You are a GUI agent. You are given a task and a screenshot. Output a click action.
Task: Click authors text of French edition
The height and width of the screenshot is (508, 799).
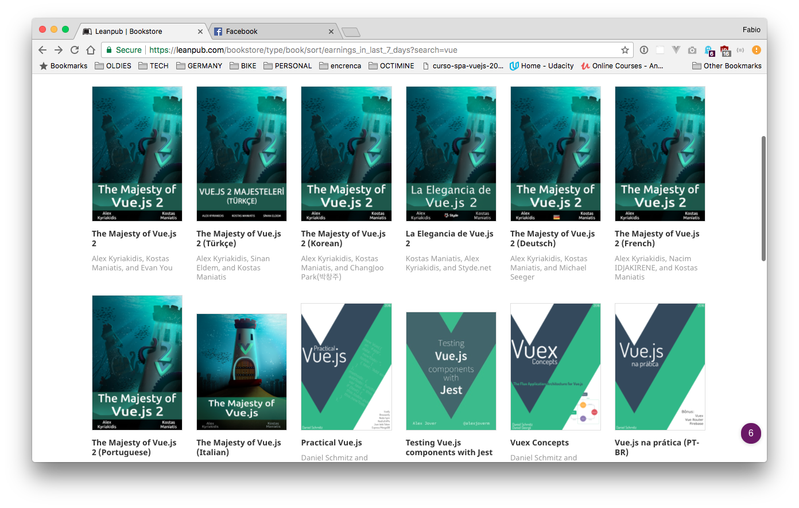[656, 268]
